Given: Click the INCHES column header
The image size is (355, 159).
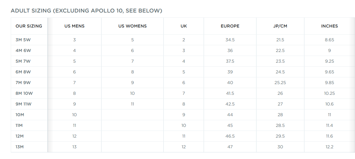Looking at the screenshot, I should [x=329, y=26].
